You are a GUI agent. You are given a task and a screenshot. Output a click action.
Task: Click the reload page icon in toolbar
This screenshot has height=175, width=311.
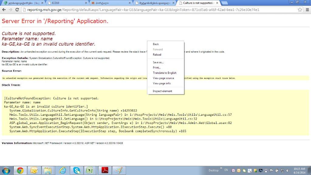pos(17,10)
